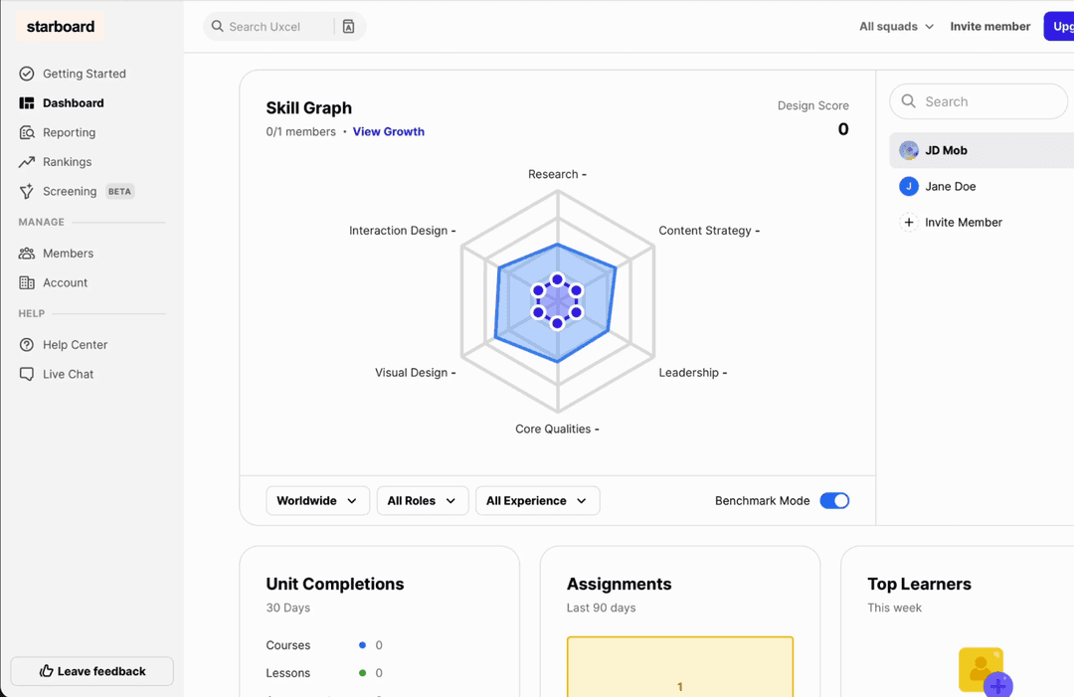Click the member Search field
This screenshot has width=1074, height=697.
979,101
